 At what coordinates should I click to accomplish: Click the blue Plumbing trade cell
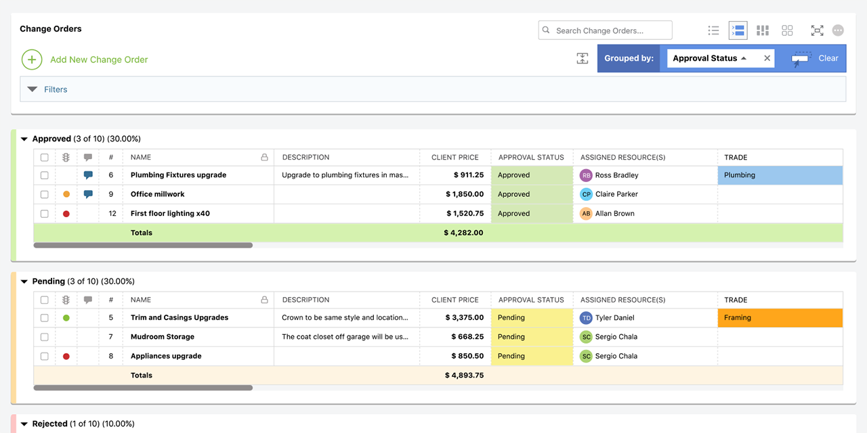click(x=780, y=175)
